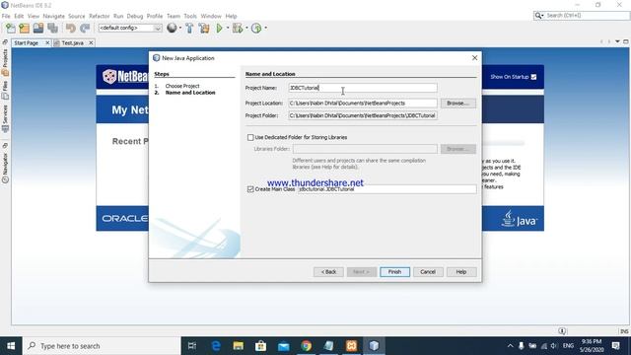631x355 pixels.
Task: Click the New File toolbar icon
Action: pyautogui.click(x=11, y=28)
